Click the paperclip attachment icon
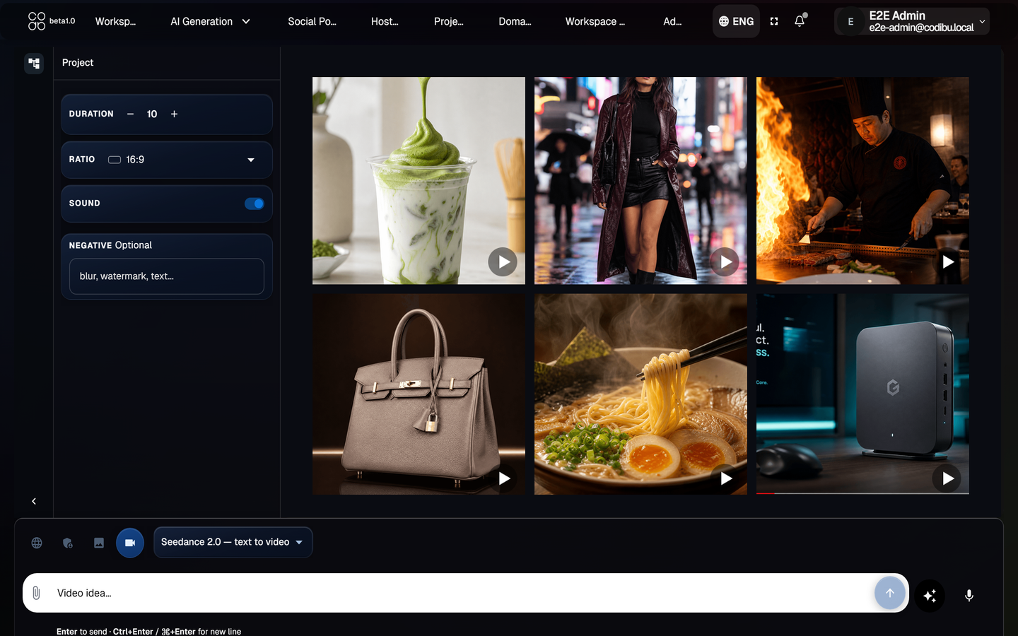This screenshot has width=1018, height=636. [x=37, y=593]
